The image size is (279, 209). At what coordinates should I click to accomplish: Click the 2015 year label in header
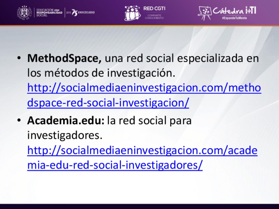69,13
